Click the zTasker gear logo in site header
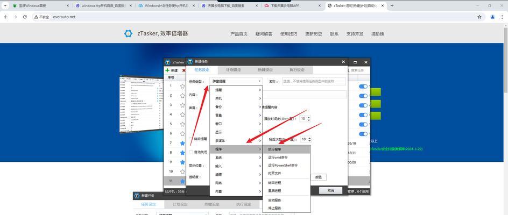Screen dimensions: 508x215 click(x=128, y=34)
